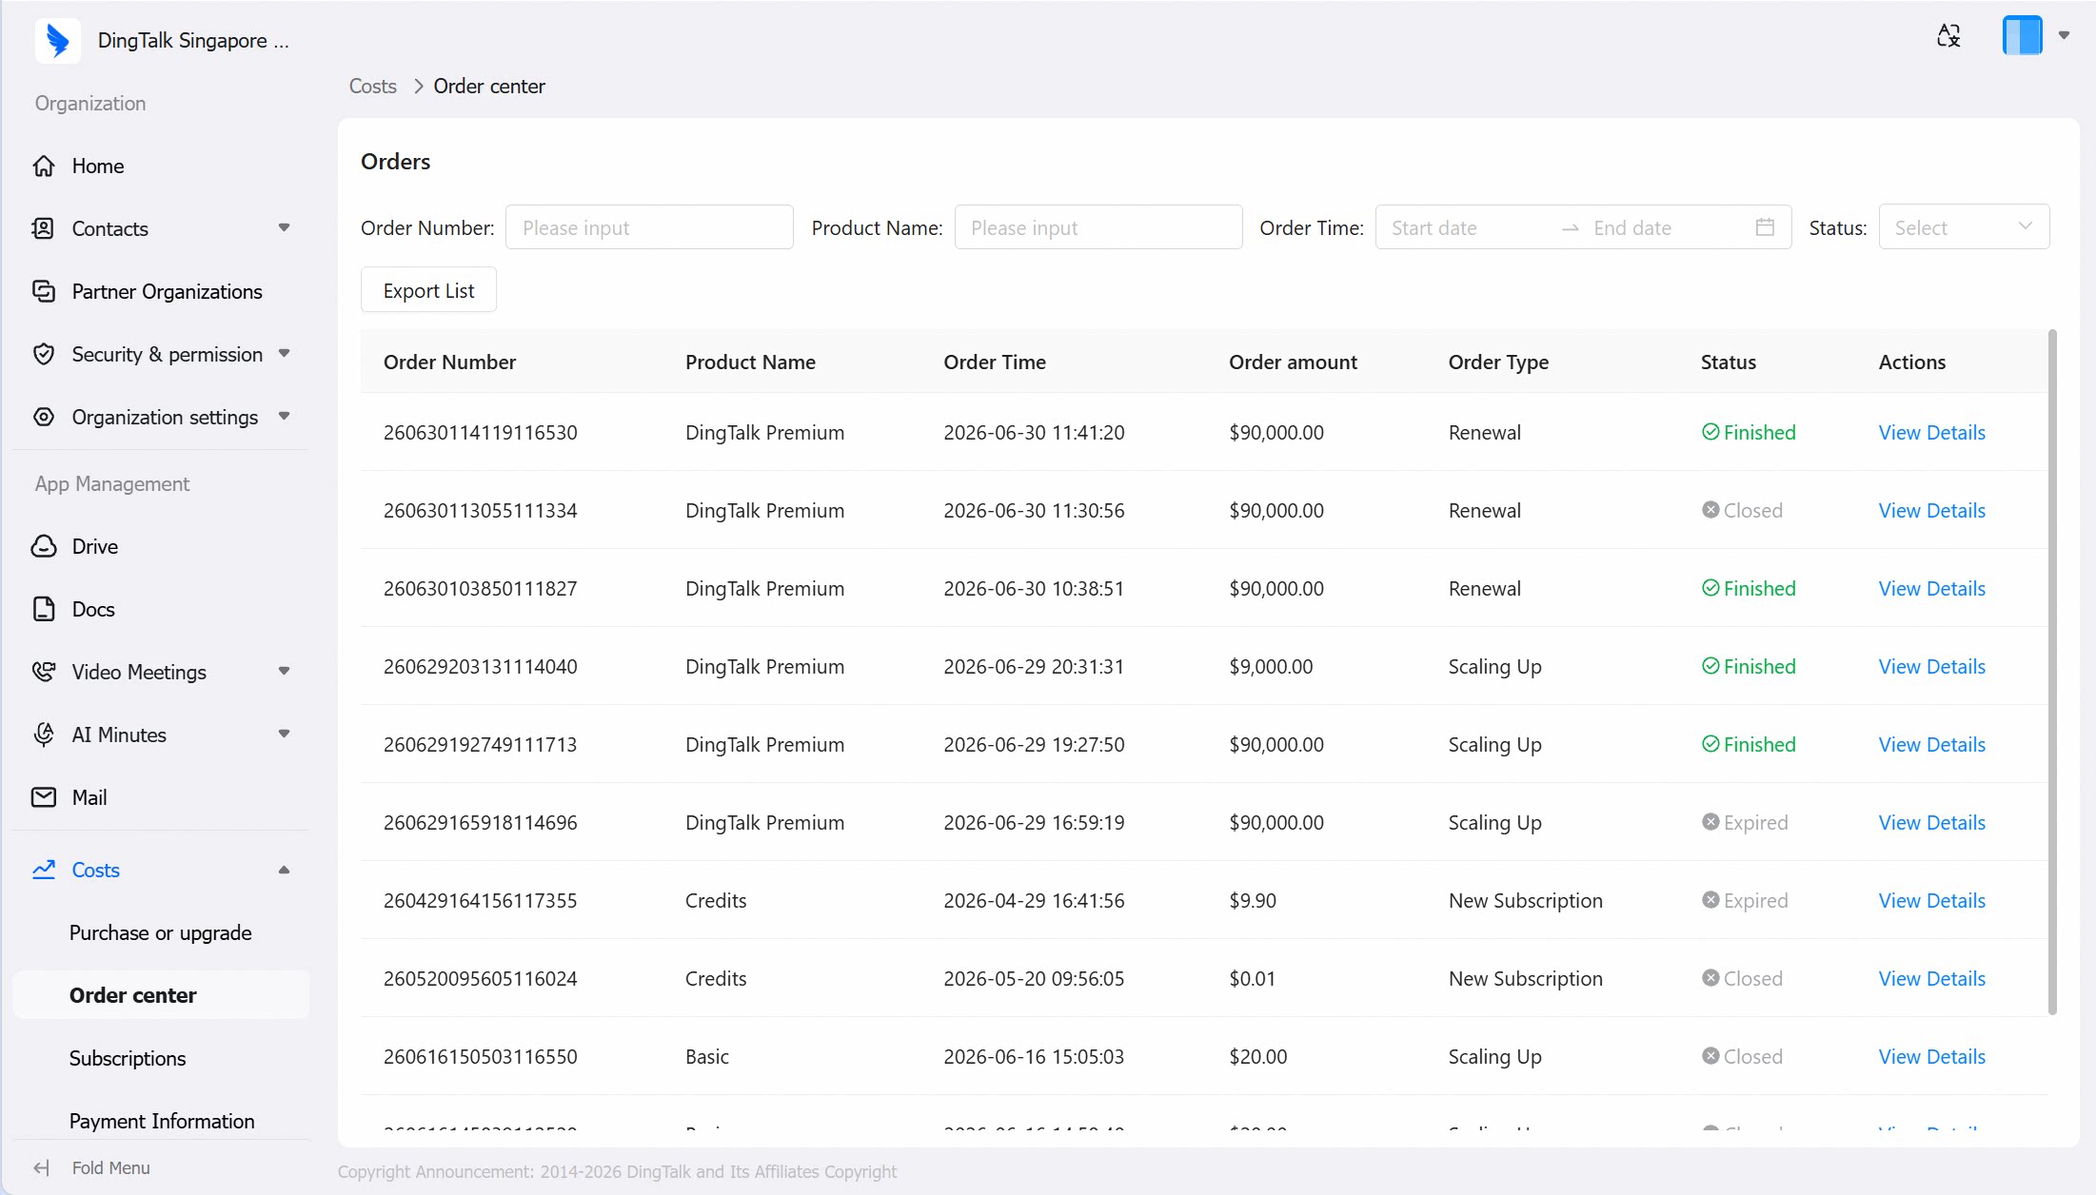The image size is (2096, 1195).
Task: View Details of order 260629203131114040
Action: point(1931,666)
